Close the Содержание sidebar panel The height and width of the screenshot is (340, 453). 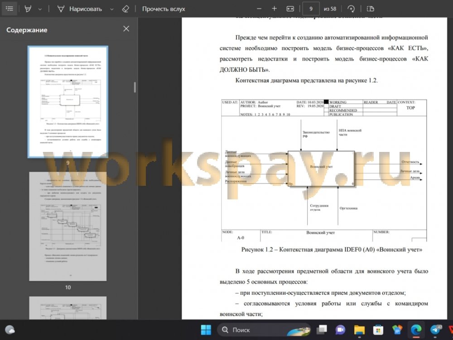pos(126,28)
